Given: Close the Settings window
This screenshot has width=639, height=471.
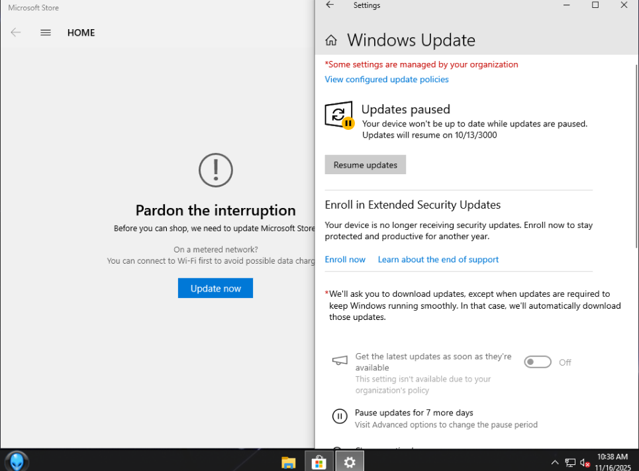Looking at the screenshot, I should pyautogui.click(x=624, y=5).
